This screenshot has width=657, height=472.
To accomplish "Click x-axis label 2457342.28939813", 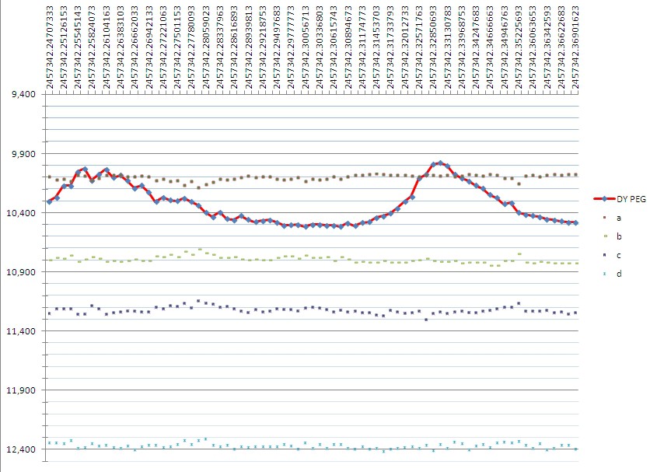I will 249,47.
